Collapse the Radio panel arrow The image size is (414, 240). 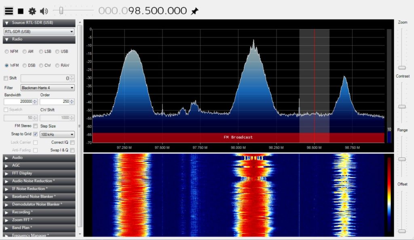point(7,39)
